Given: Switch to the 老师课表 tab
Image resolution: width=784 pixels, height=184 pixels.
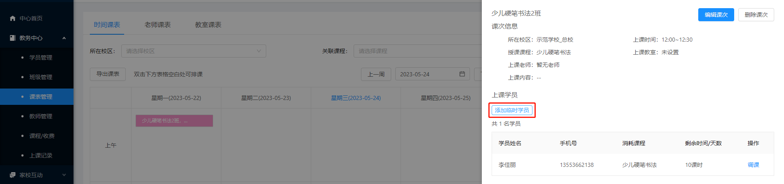Looking at the screenshot, I should (x=158, y=25).
